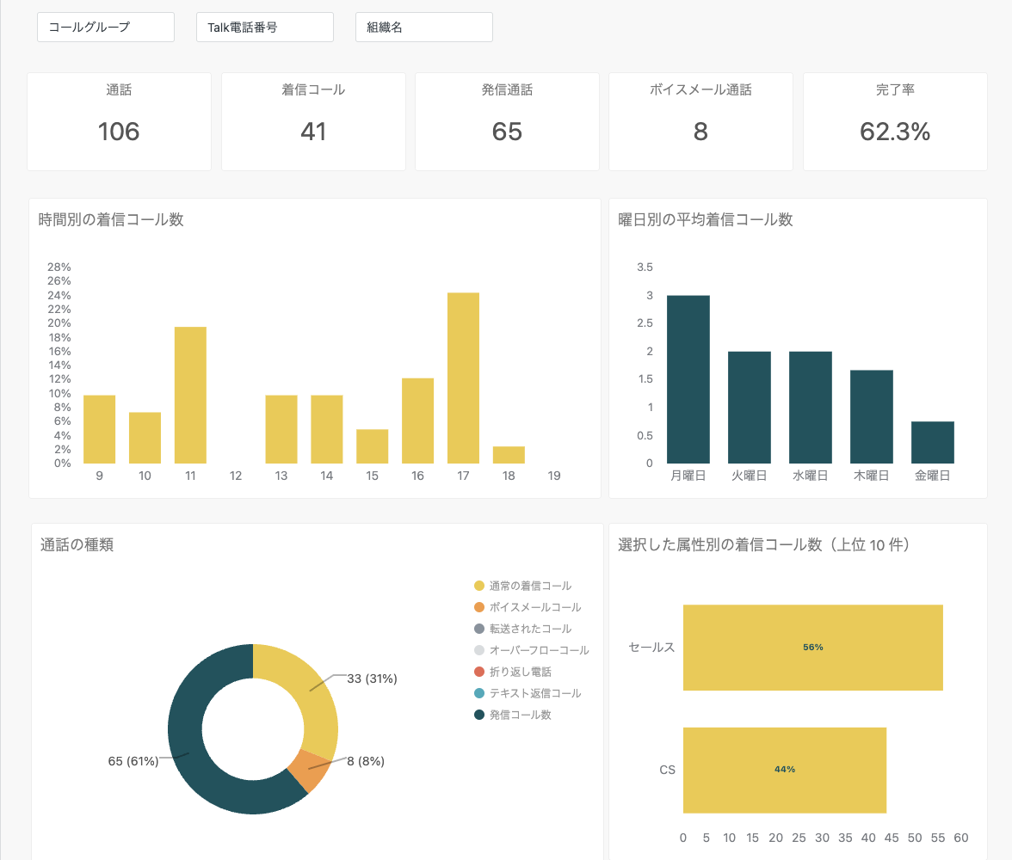Screen dimensions: 1012x860
Task: Click the 金曜日 bar in weekday chart
Action: click(x=933, y=443)
